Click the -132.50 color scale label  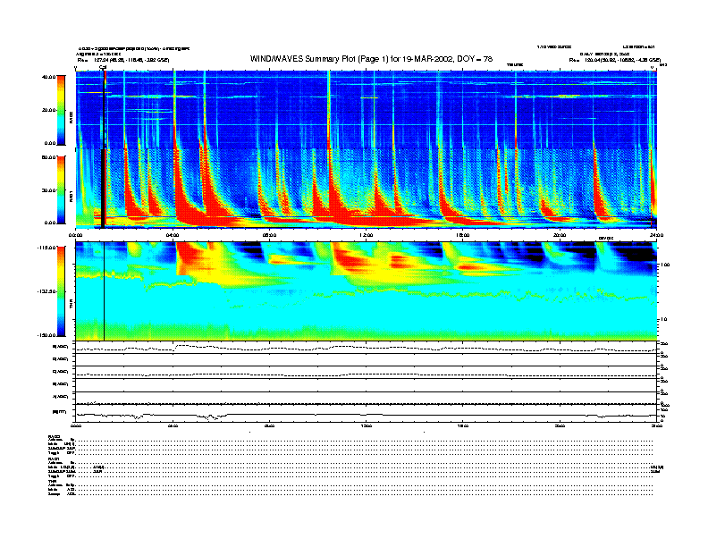[x=46, y=291]
